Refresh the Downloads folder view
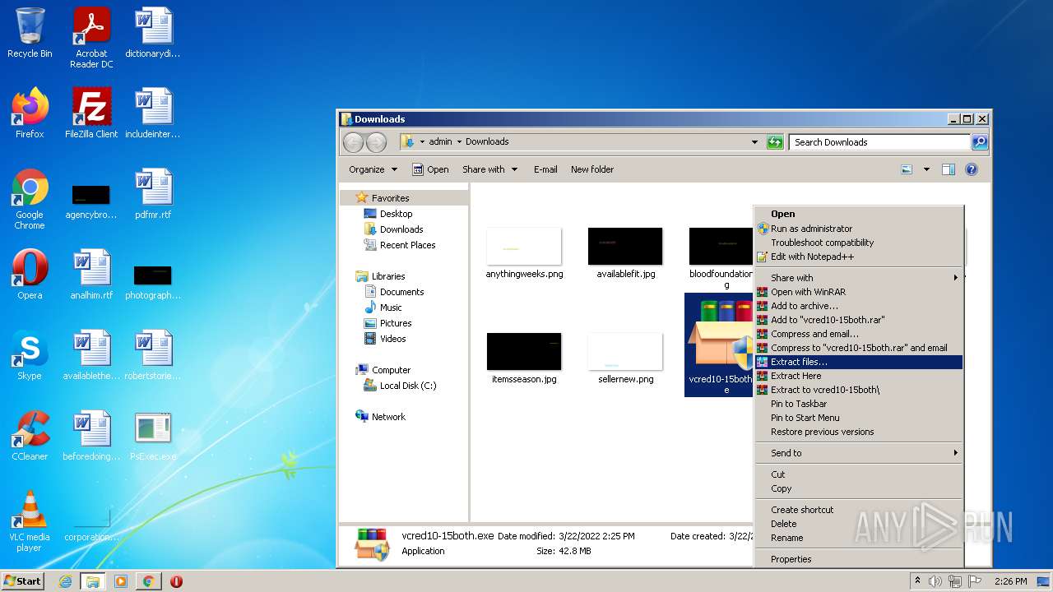1053x592 pixels. [x=775, y=142]
